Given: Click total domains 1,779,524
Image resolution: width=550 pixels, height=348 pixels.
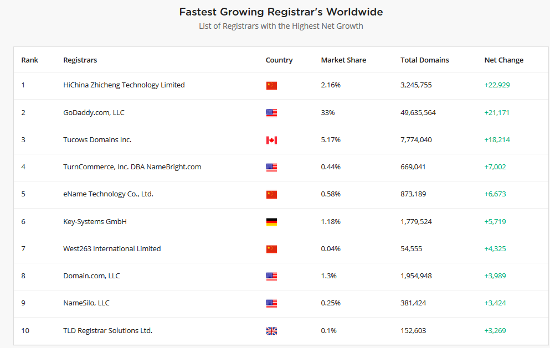Looking at the screenshot, I should 416,221.
